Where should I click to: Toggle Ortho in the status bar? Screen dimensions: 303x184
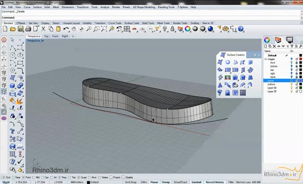click(143, 182)
